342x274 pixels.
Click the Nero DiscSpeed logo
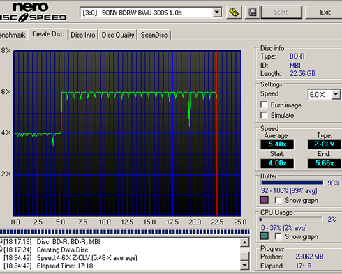coord(33,12)
